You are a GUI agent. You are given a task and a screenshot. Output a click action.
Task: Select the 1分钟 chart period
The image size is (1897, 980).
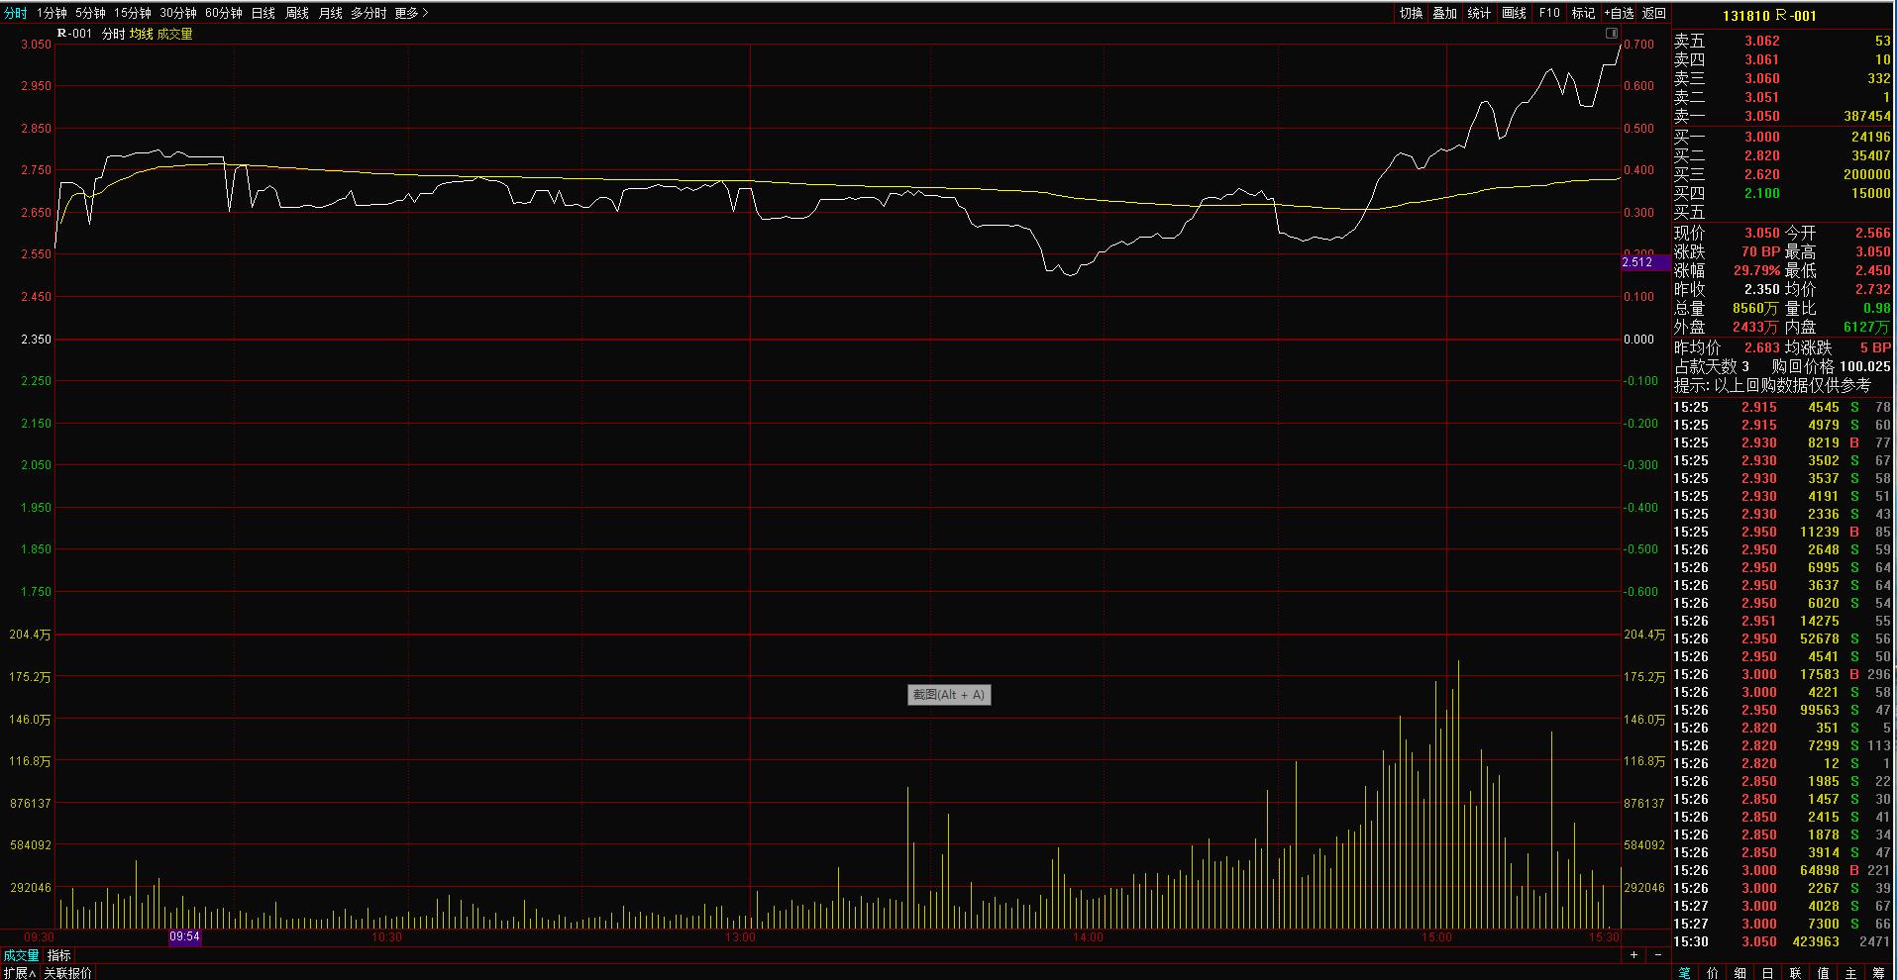(x=52, y=13)
